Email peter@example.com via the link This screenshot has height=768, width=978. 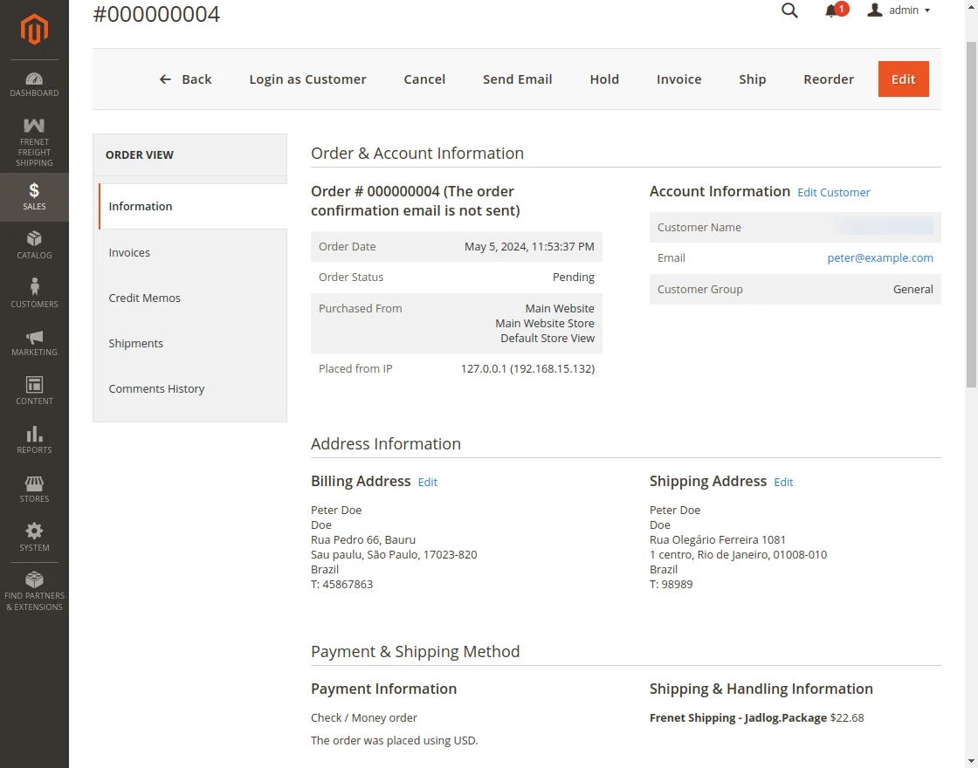coord(880,257)
